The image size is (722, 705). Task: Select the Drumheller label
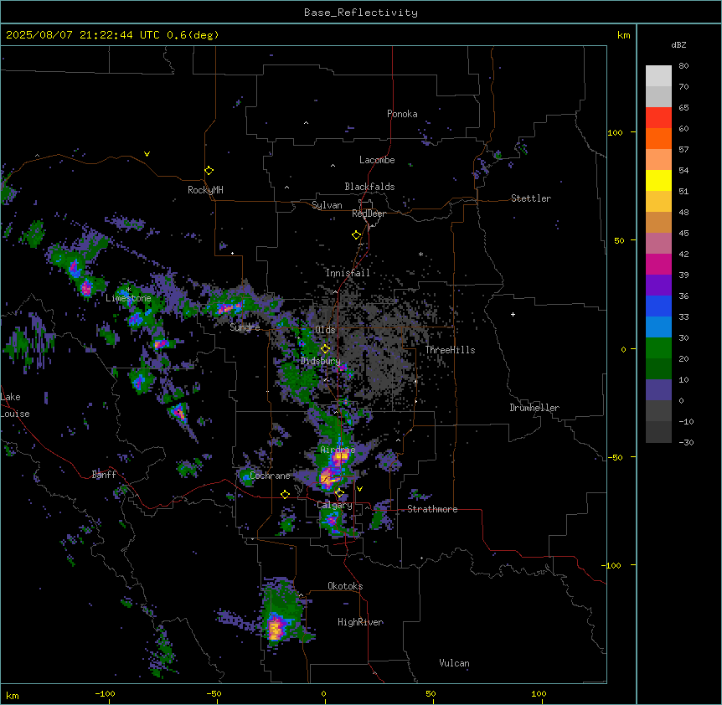pyautogui.click(x=534, y=408)
